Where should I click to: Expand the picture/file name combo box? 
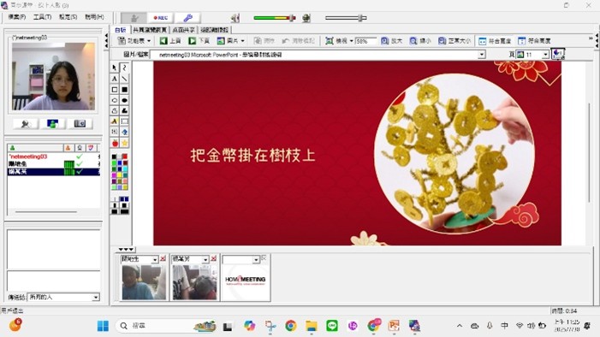[481, 55]
